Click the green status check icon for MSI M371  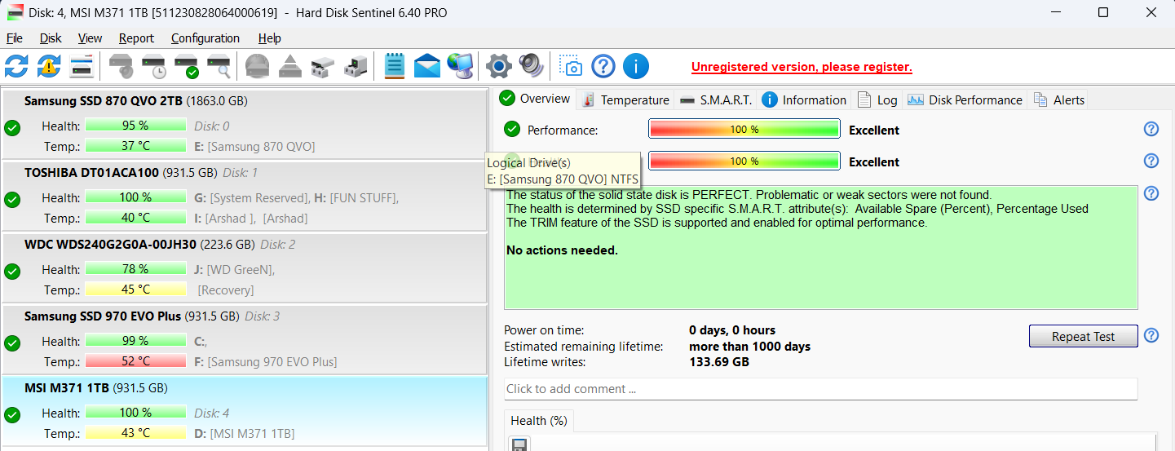coord(12,414)
